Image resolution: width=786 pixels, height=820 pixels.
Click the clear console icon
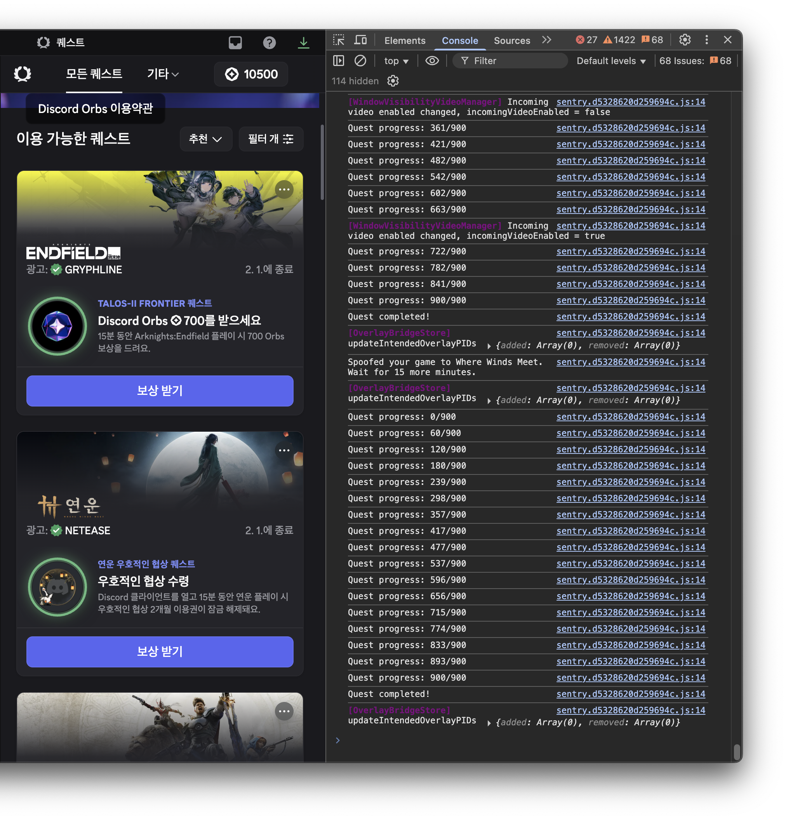tap(360, 61)
